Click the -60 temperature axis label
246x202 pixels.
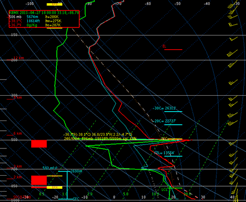pyautogui.click(x=148, y=4)
